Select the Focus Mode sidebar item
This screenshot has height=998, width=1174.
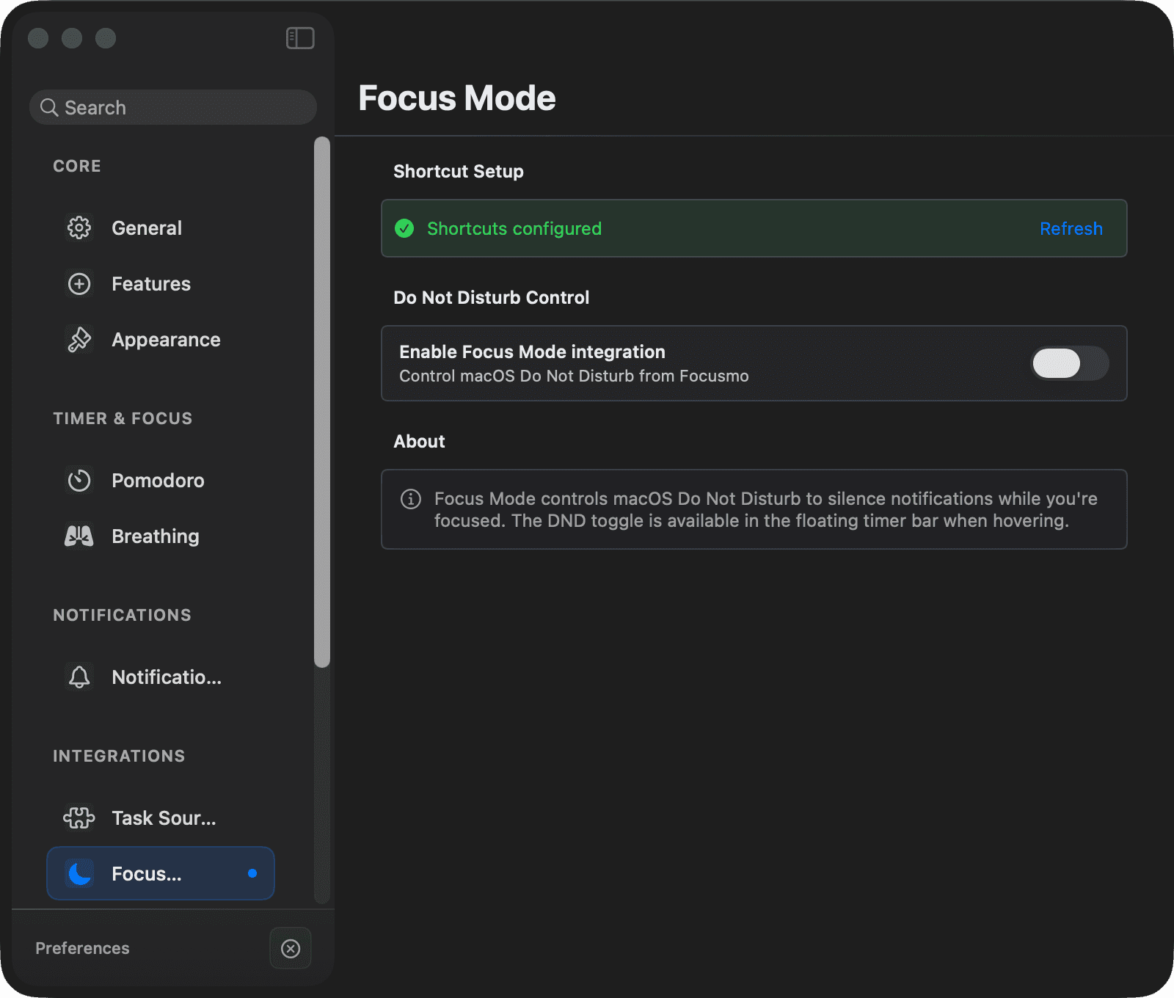click(161, 873)
